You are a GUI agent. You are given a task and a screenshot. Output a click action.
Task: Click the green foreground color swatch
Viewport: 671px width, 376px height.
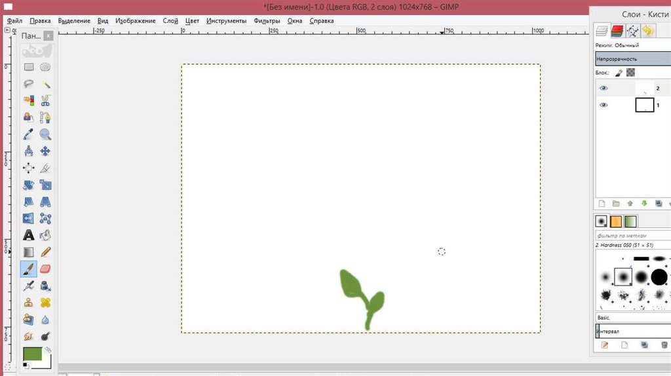point(32,354)
